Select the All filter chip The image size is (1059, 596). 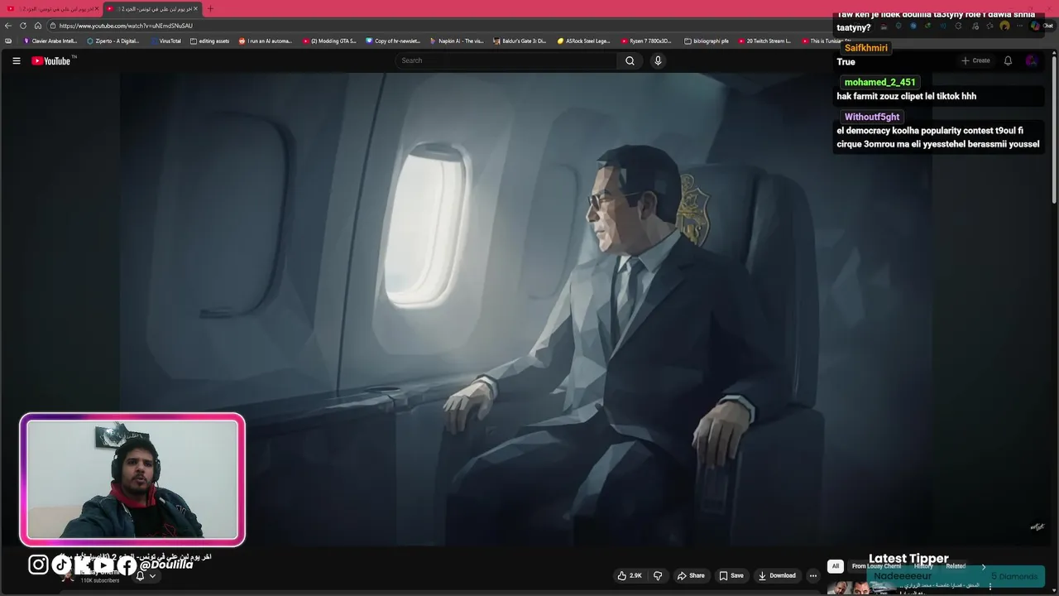836,566
